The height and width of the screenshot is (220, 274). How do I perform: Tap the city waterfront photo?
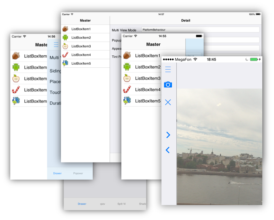[219, 147]
